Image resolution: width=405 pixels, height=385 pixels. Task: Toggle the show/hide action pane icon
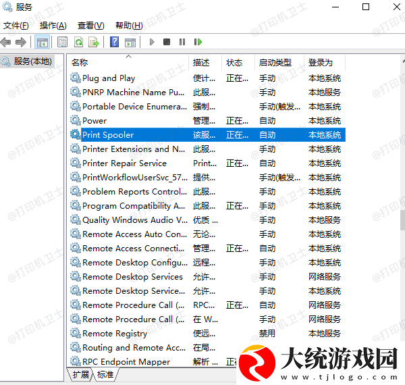click(130, 43)
